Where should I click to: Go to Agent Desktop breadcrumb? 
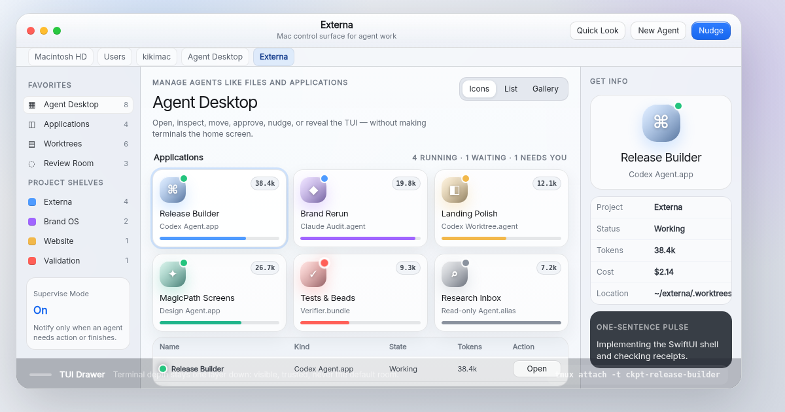(x=215, y=57)
